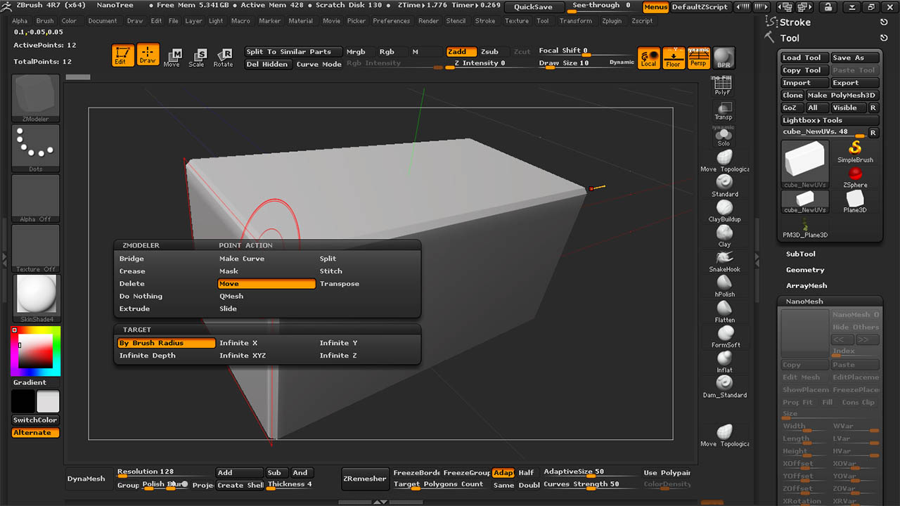
Task: Open the ZModeler brush thumbnail
Action: 36,98
